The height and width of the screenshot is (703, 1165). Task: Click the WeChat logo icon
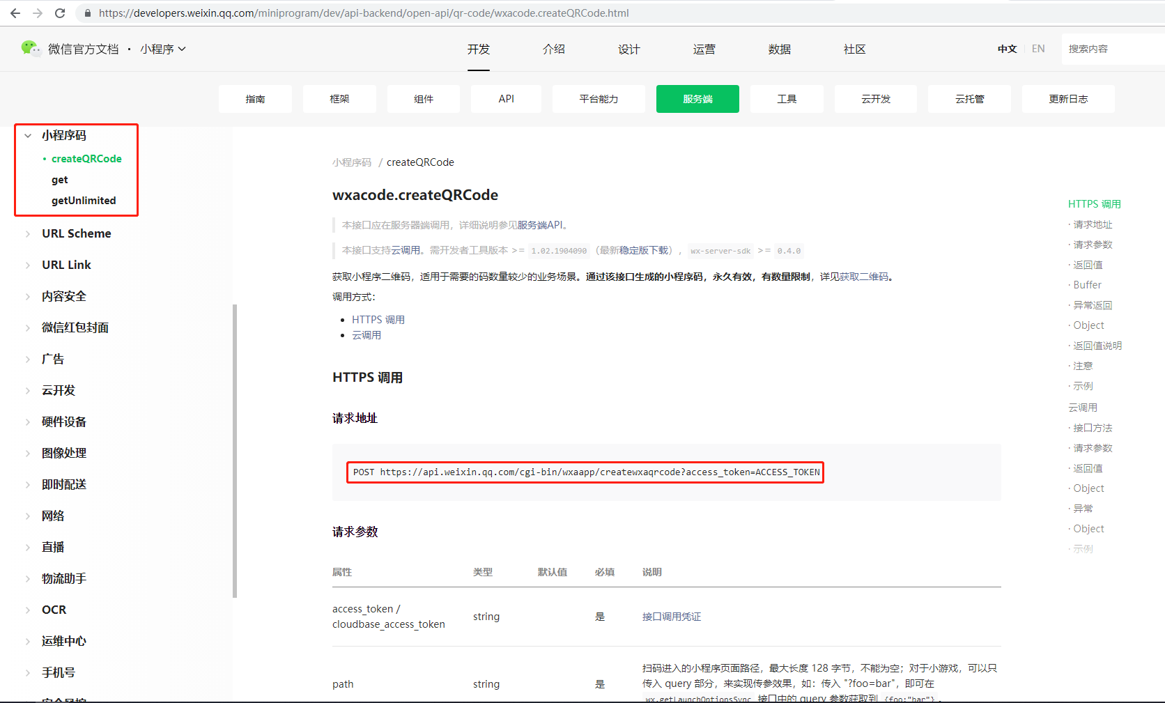pyautogui.click(x=31, y=48)
